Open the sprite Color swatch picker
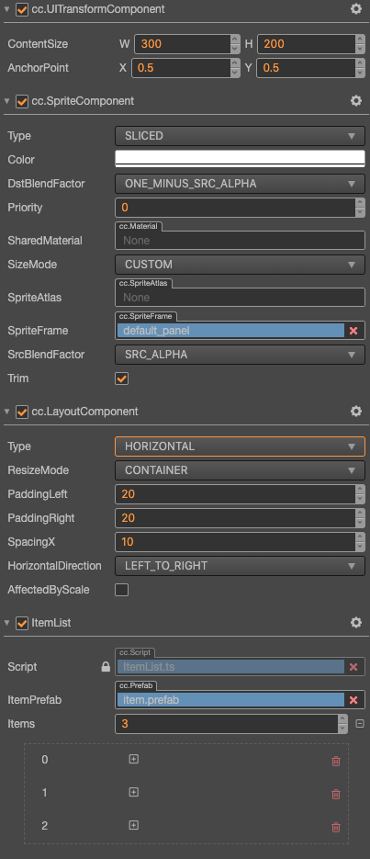370x859 pixels. [x=240, y=158]
